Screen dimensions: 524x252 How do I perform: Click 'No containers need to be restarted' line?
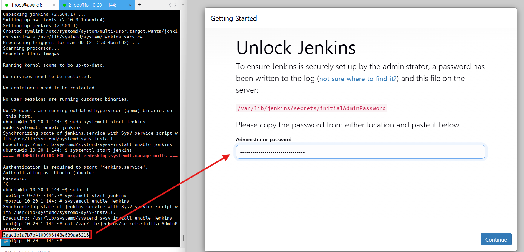[x=50, y=88]
